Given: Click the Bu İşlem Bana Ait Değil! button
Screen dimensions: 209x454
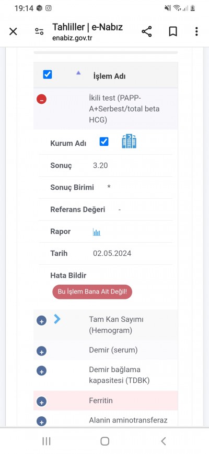Looking at the screenshot, I should pyautogui.click(x=92, y=291).
